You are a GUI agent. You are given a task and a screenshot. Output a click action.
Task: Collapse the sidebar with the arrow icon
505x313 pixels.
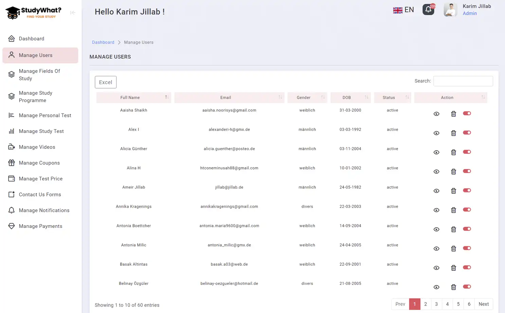tap(72, 13)
